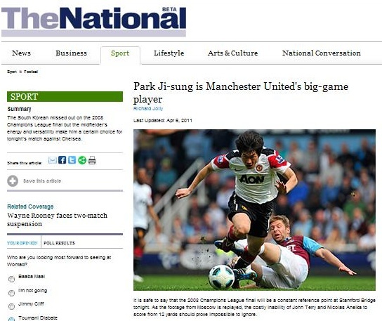Select the Jimmy Cliff poll option

click(x=11, y=306)
